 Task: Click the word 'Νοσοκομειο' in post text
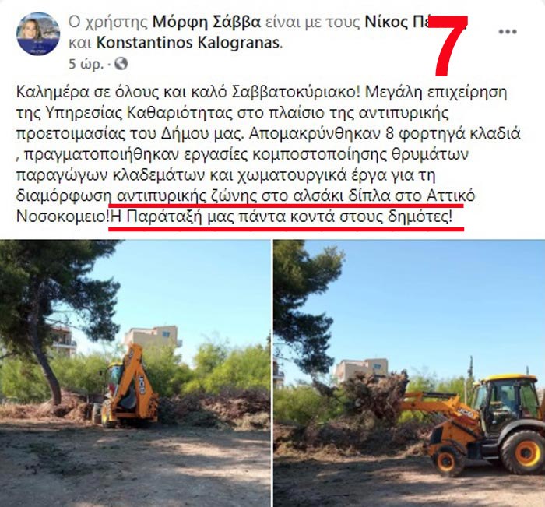pyautogui.click(x=62, y=217)
